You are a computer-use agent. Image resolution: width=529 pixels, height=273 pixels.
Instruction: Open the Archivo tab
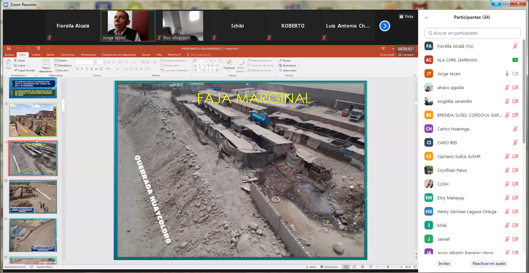click(9, 55)
